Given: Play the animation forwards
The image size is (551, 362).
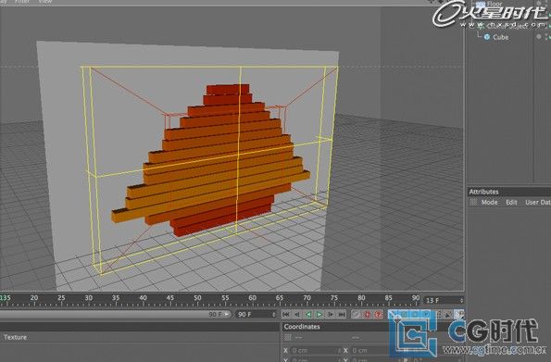Looking at the screenshot, I should (x=319, y=314).
